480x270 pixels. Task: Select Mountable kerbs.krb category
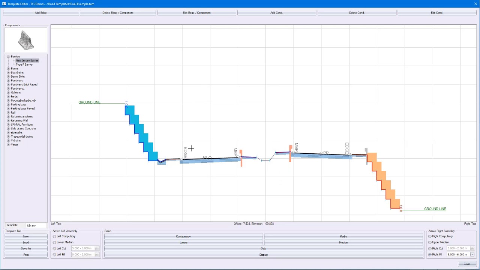[x=23, y=100]
